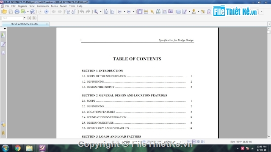271x152 pixels.
Task: Toggle single page layout in status bar
Action: [189, 142]
